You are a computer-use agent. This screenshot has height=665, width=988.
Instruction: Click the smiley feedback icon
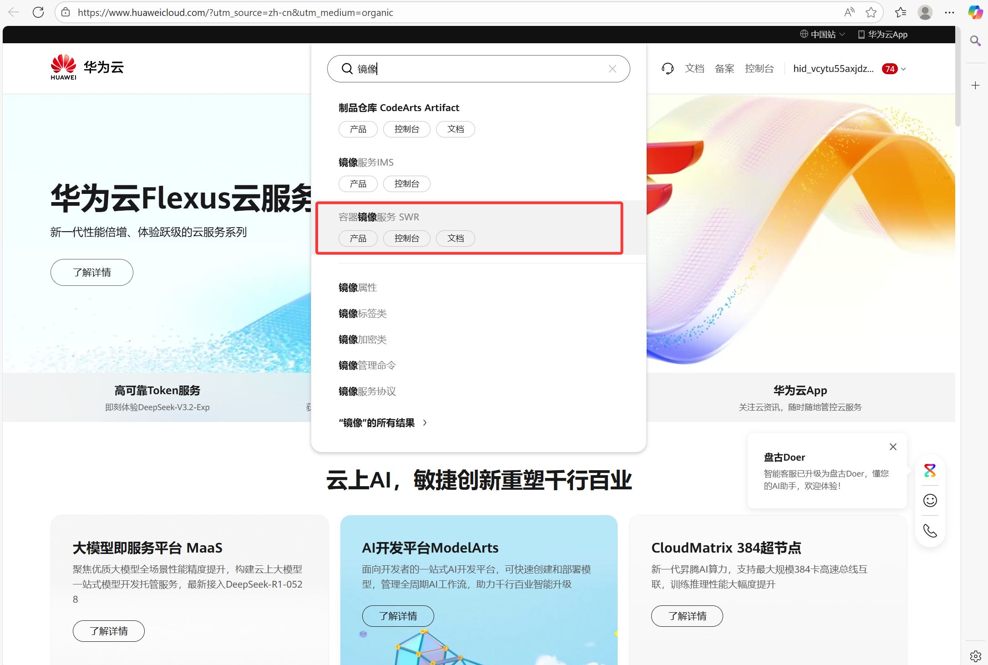click(x=930, y=501)
